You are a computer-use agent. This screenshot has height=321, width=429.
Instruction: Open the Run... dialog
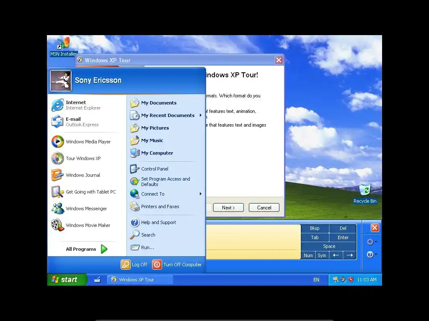tap(166, 247)
